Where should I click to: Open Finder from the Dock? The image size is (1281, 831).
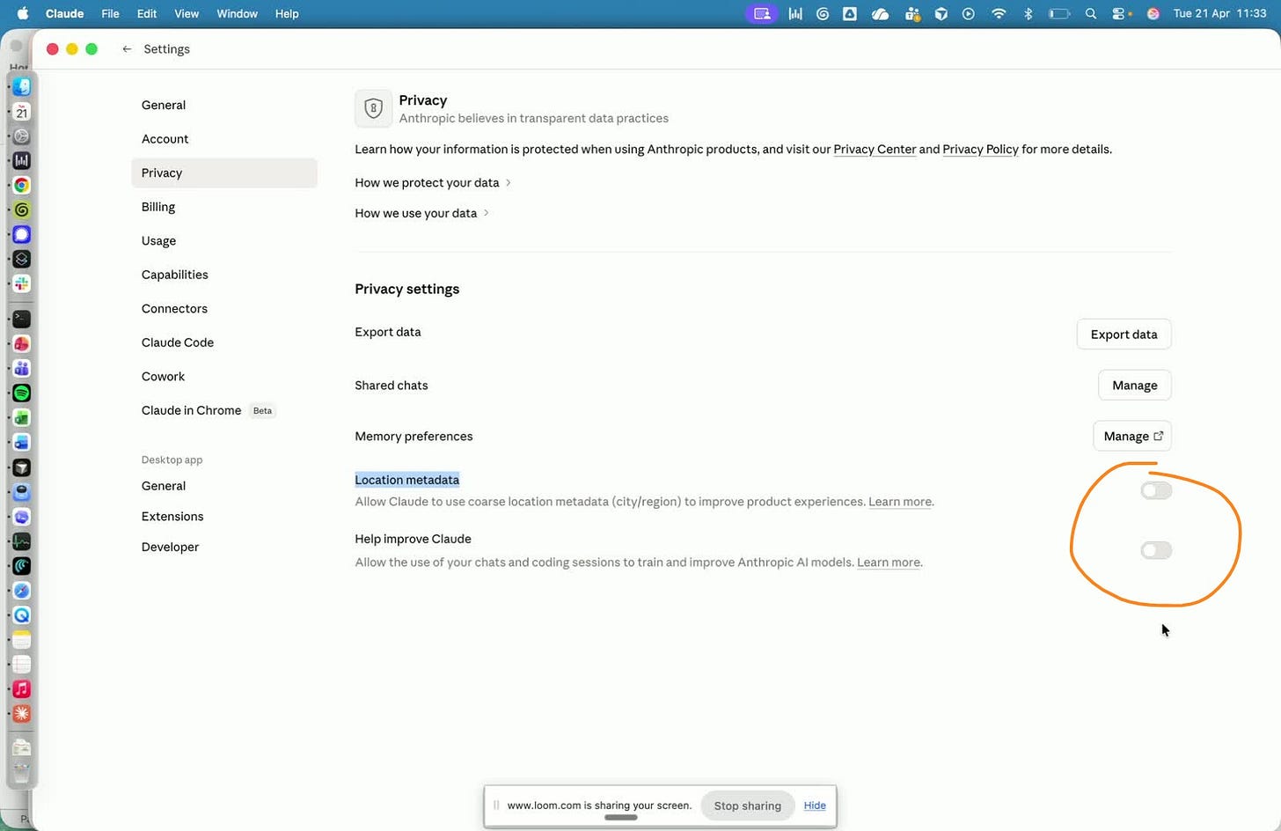tap(22, 86)
